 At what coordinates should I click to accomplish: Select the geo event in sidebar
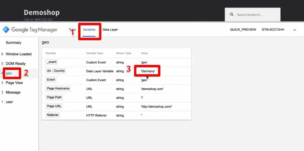click(9, 73)
